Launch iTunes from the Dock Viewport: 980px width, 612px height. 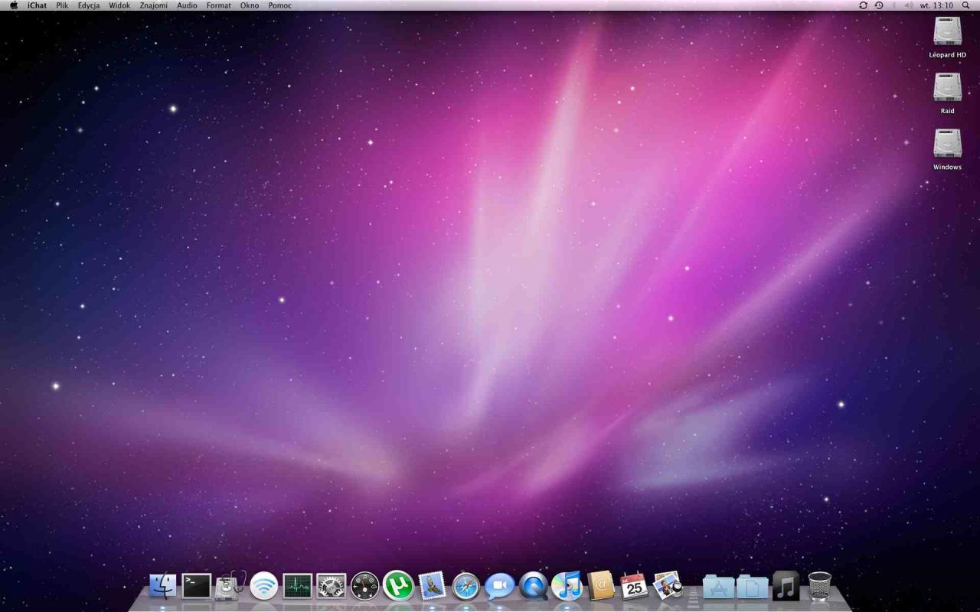(x=567, y=586)
